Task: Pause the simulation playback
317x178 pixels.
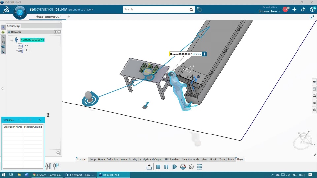Action: (166, 167)
